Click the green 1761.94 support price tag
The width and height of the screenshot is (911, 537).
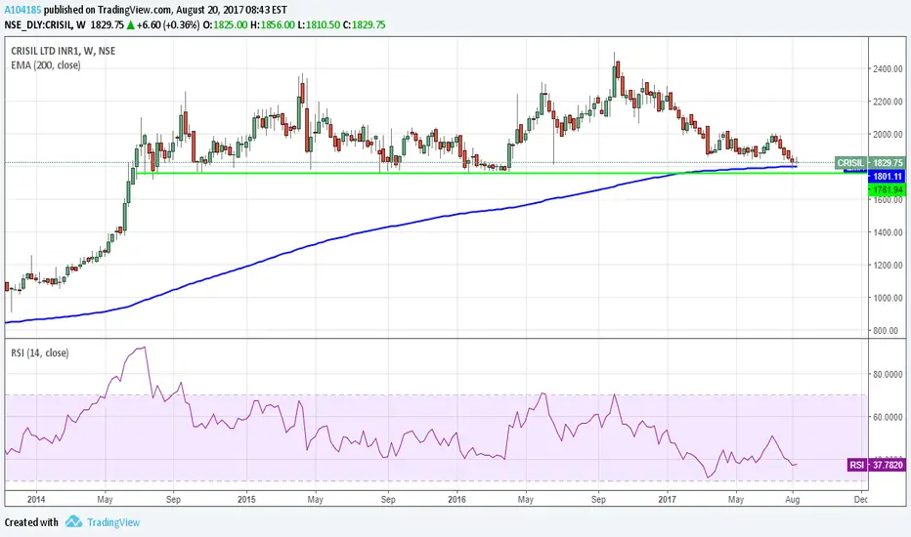click(887, 189)
